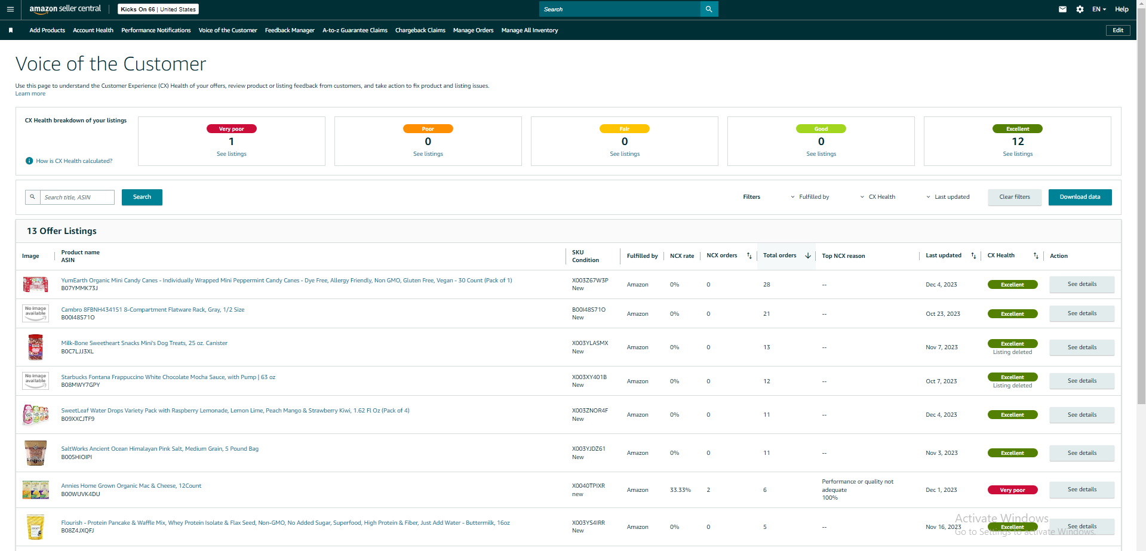Click Help in the top bar
This screenshot has height=551, width=1146.
(x=1122, y=9)
